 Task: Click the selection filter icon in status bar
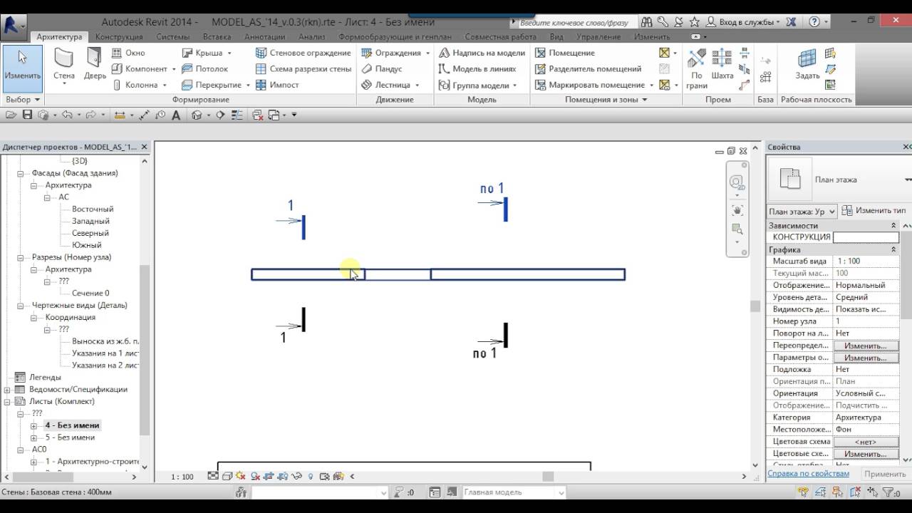[888, 492]
